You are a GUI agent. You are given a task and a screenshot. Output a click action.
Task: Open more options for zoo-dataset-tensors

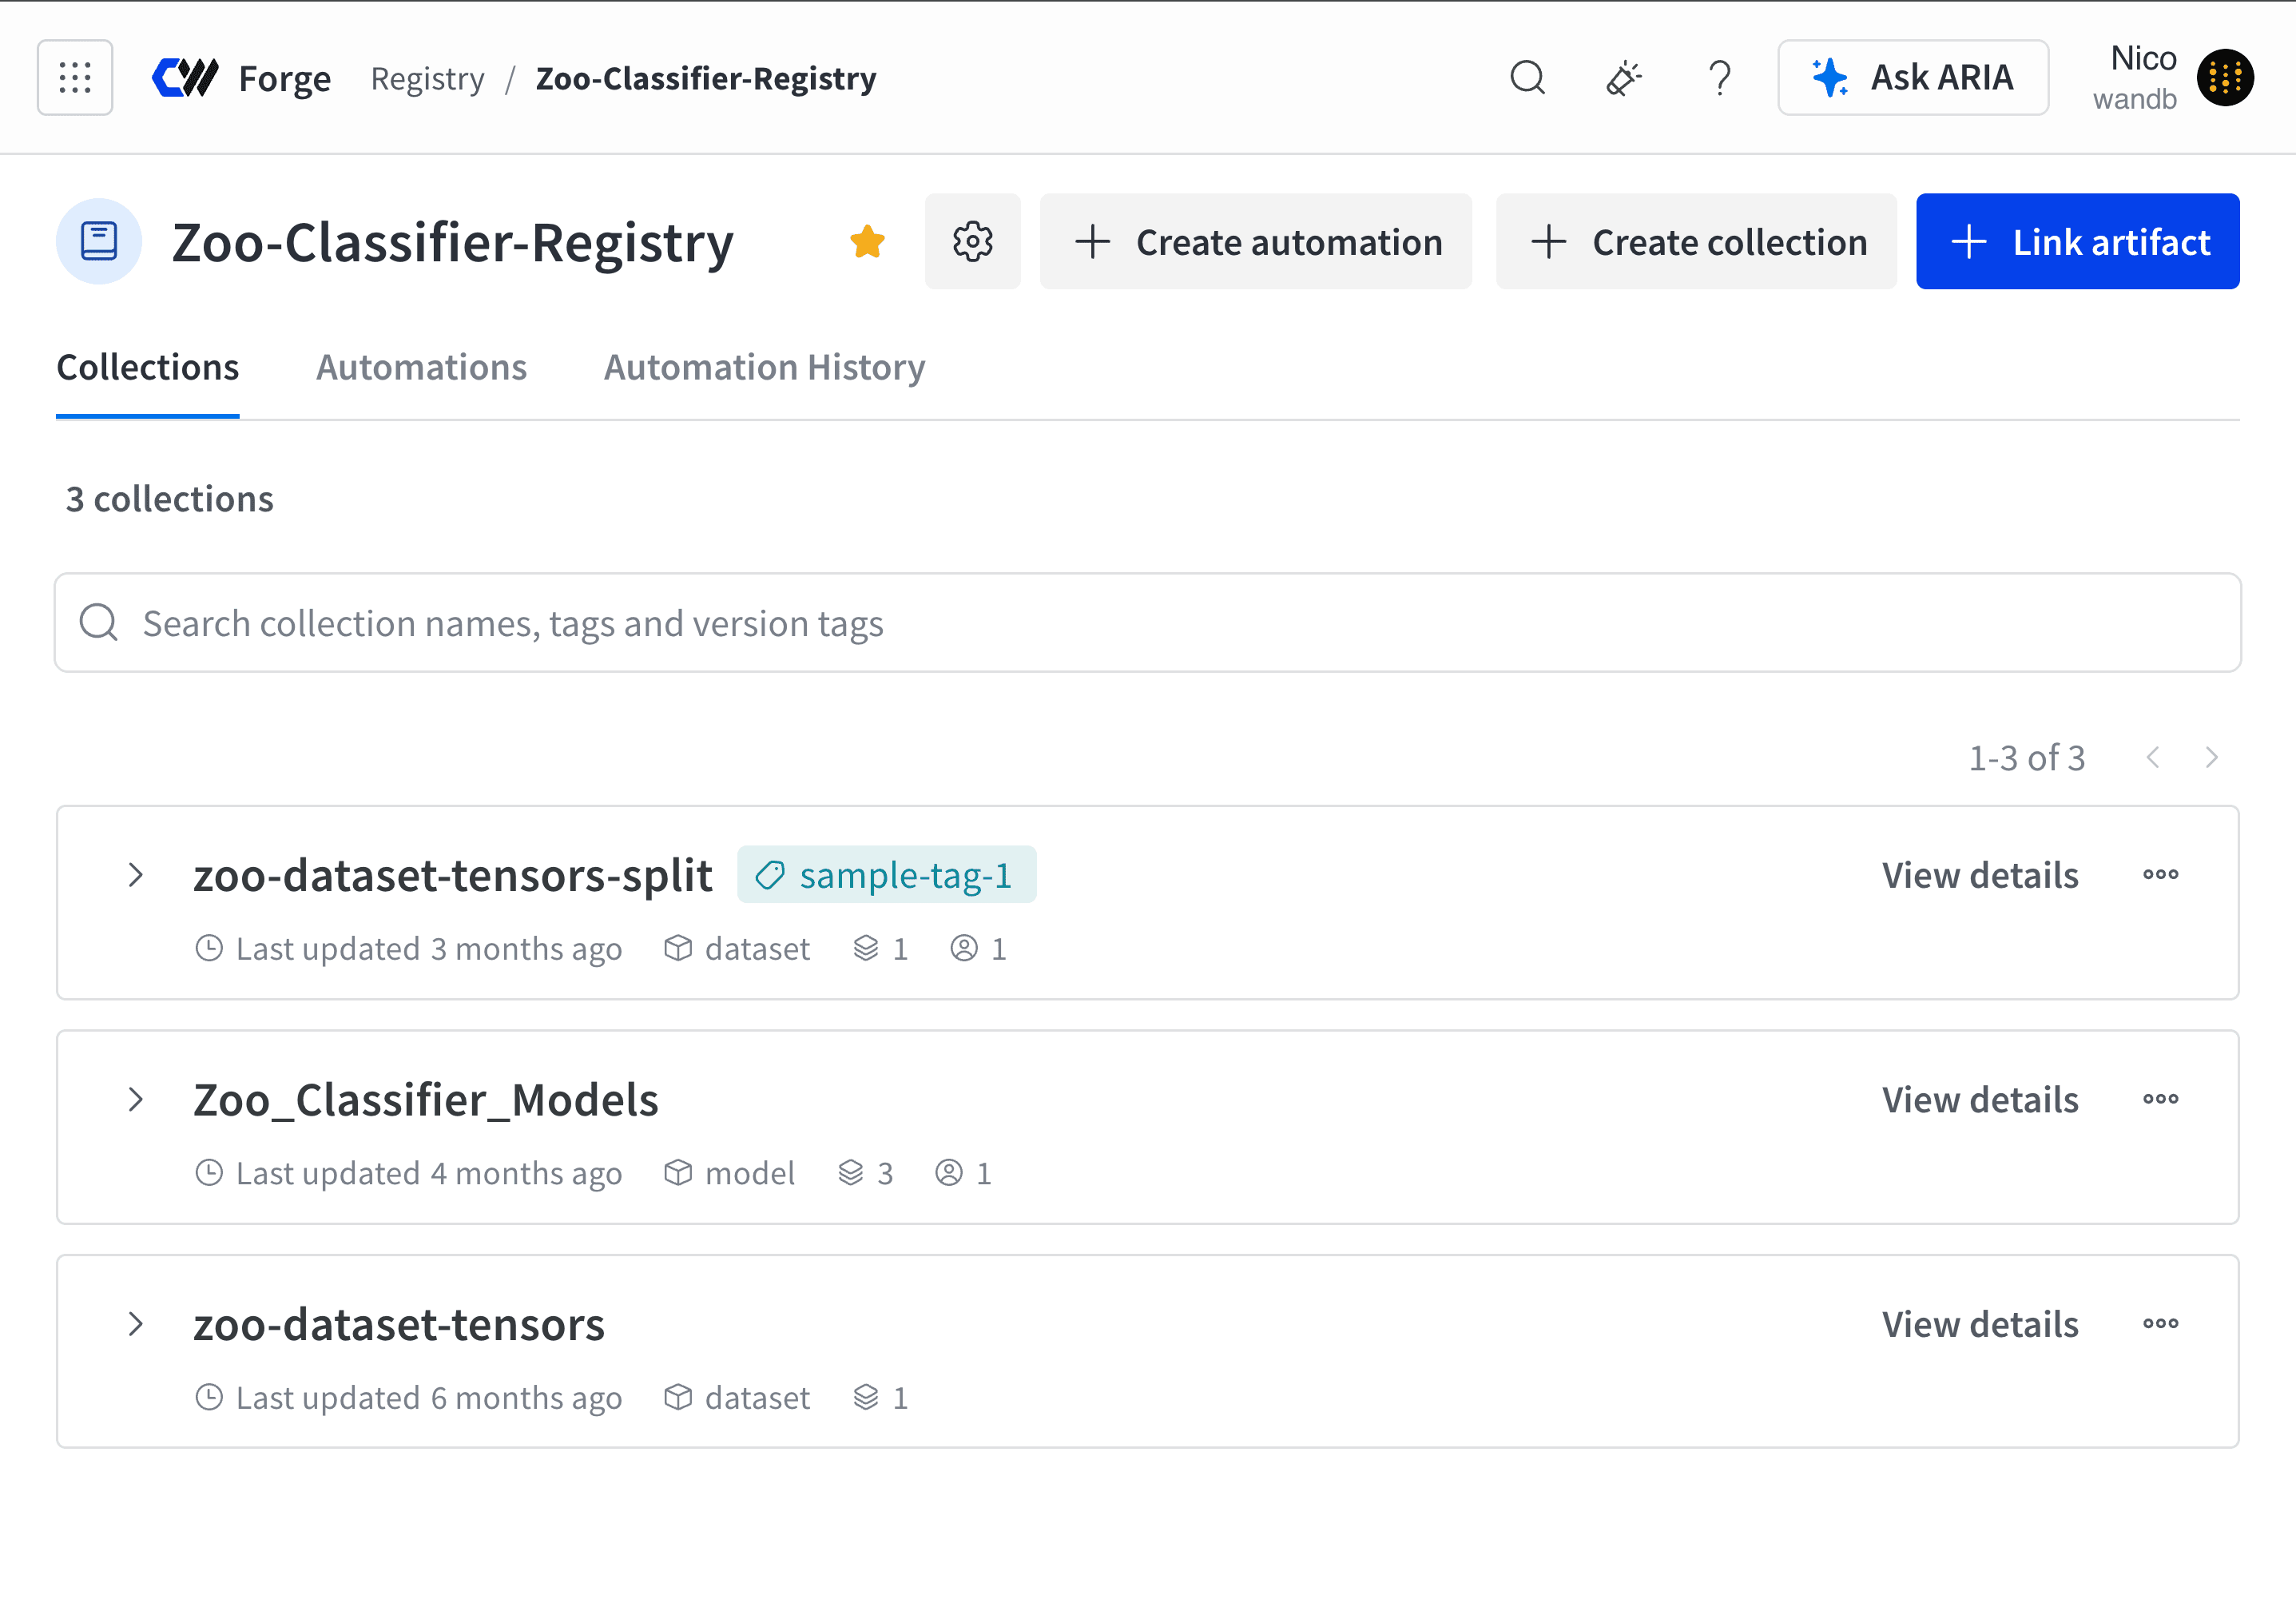(2160, 1324)
